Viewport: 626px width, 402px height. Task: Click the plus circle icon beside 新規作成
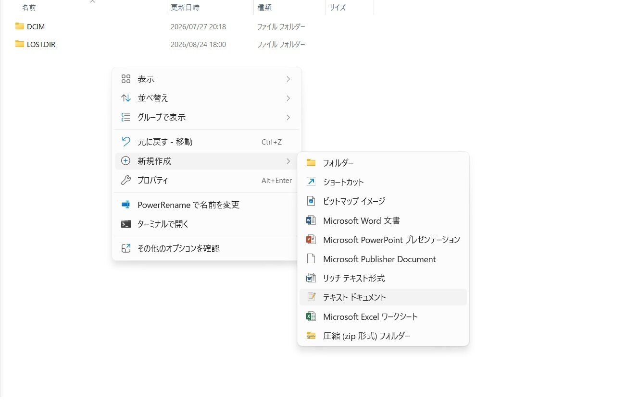coord(126,161)
